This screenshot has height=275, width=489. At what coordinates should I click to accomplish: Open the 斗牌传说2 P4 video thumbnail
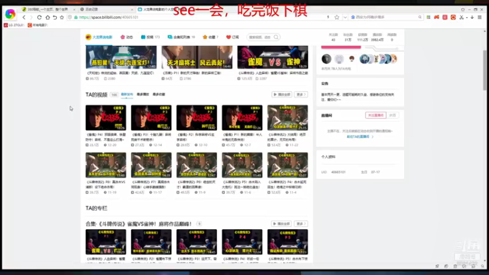point(287,165)
